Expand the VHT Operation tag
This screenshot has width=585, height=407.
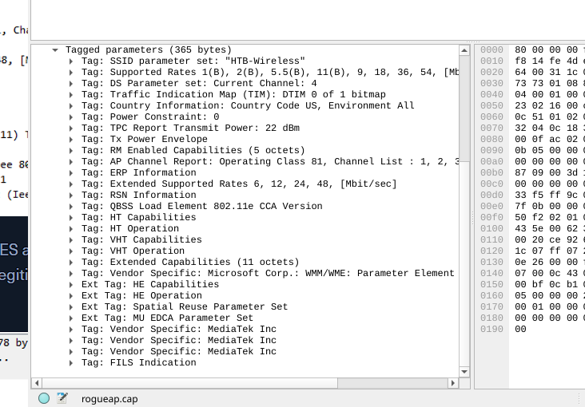coord(71,251)
